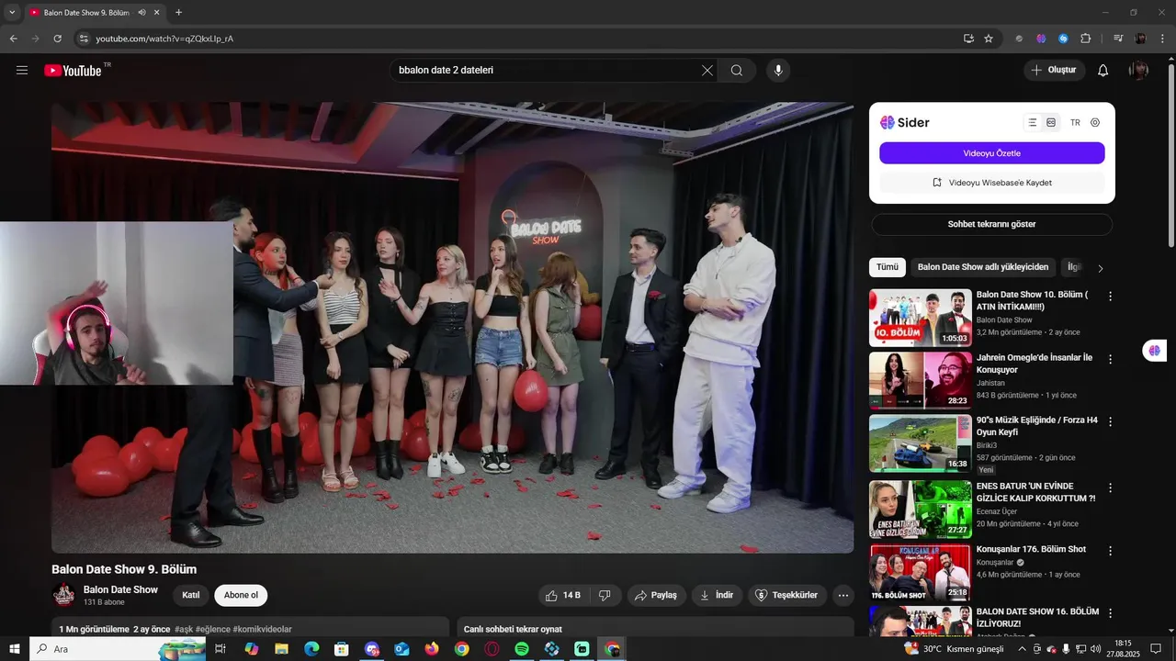Open Spotify from the taskbar
The image size is (1176, 661).
pyautogui.click(x=522, y=649)
